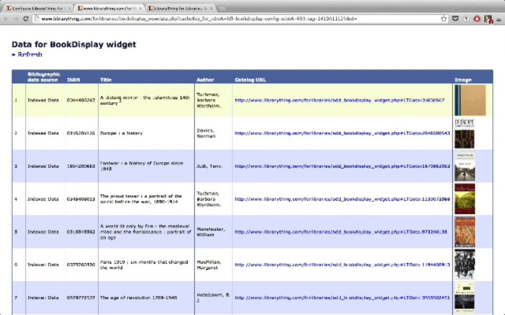This screenshot has height=315, width=505.
Task: Open catalog URL for Europe : a history
Action: 342,133
